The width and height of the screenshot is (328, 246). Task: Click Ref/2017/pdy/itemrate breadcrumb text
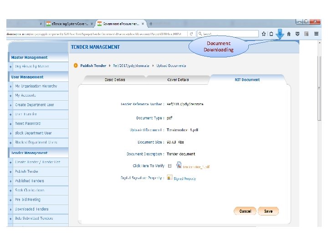(x=131, y=66)
